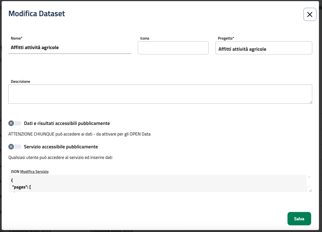
Task: Click the Servizio accessibile pubblicamente label
Action: 61,147
